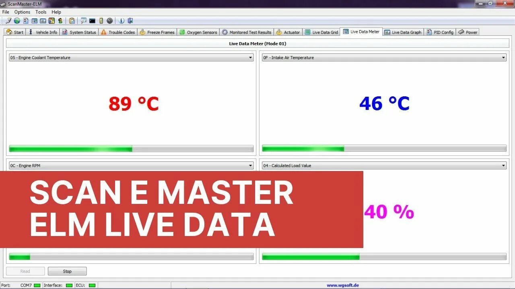
Task: Open the Live Data Graph tab
Action: click(403, 32)
